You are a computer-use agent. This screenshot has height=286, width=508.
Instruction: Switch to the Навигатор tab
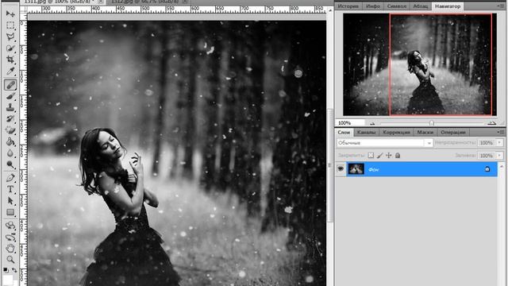coord(448,6)
